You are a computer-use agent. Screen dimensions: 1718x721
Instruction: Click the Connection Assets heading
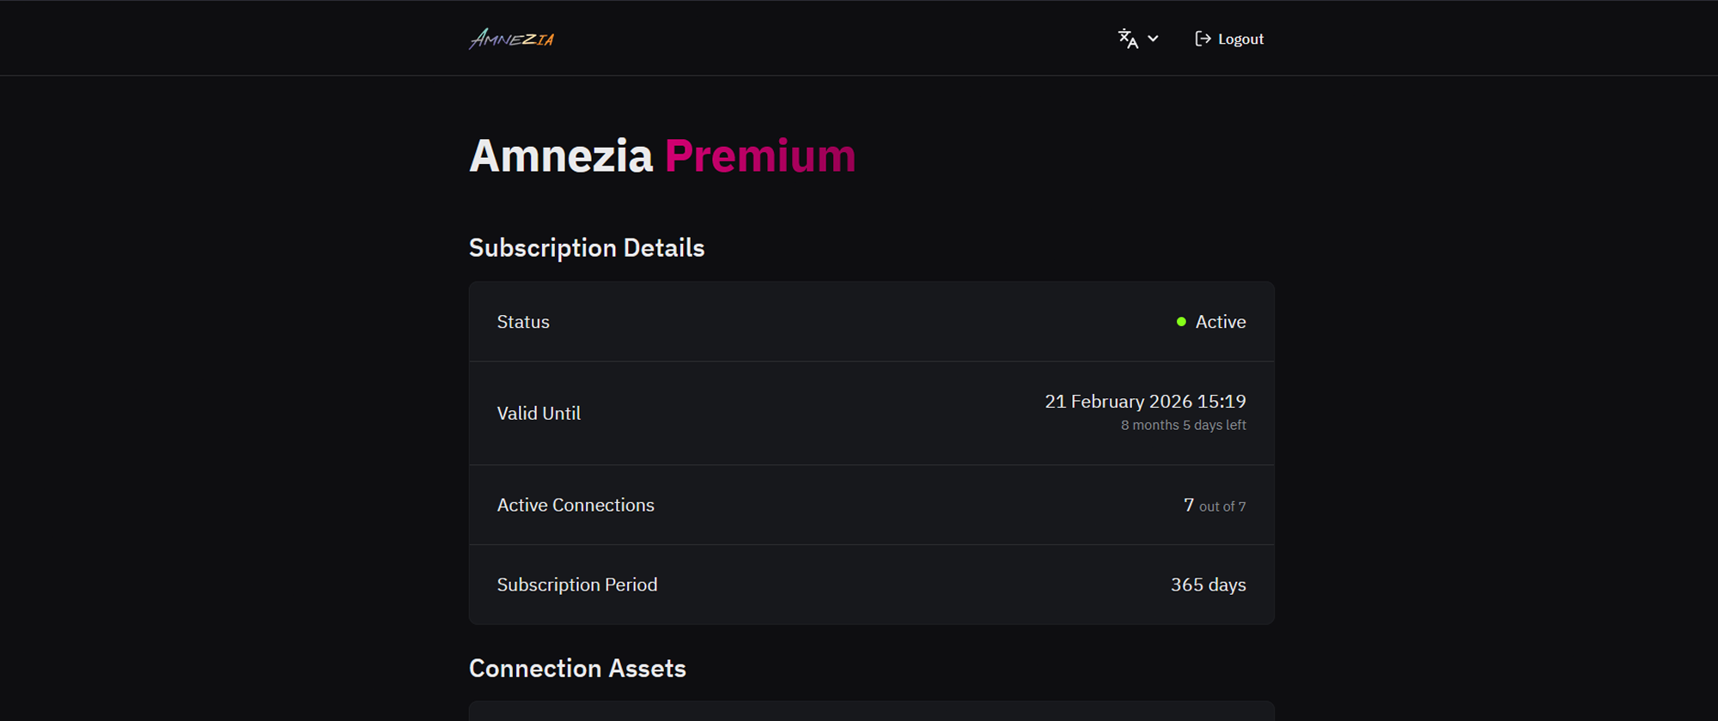[577, 669]
